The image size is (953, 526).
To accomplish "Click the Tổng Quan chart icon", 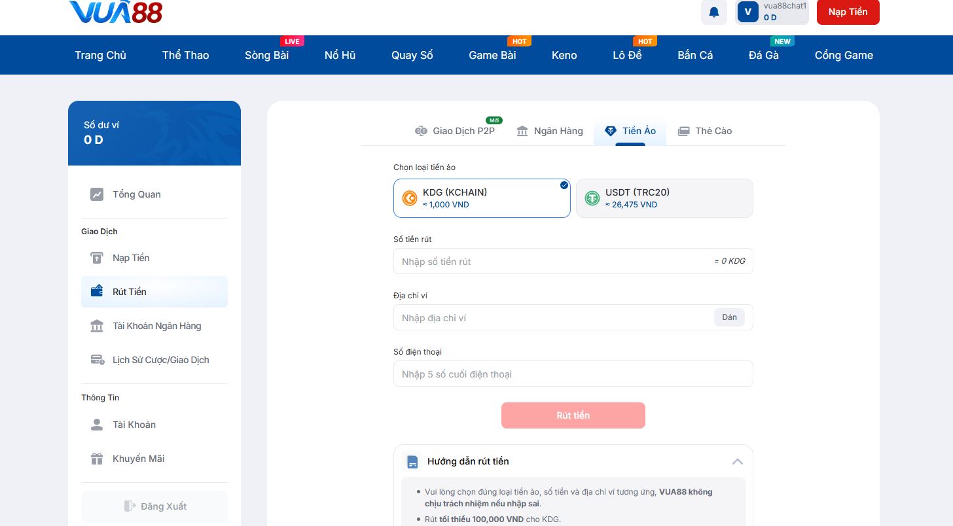I will [97, 194].
